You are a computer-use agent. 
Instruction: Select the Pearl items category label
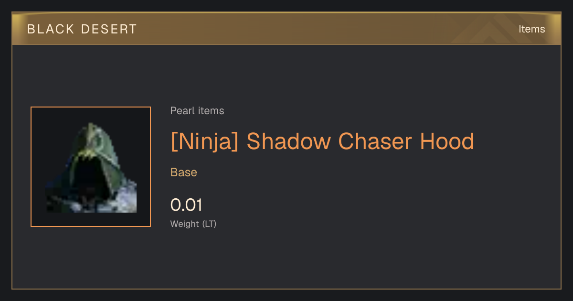tap(197, 111)
